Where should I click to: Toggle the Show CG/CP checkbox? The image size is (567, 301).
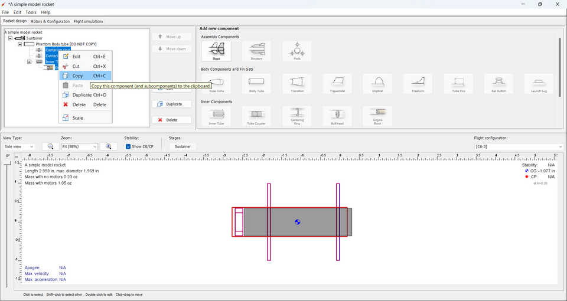point(128,146)
